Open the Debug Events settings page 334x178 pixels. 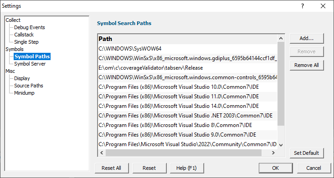pyautogui.click(x=30, y=27)
